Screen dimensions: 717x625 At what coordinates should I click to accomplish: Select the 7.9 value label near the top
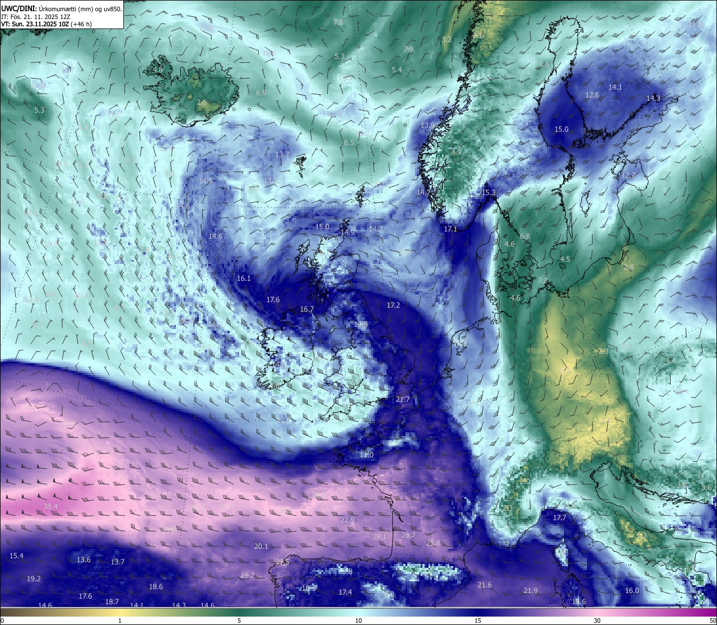pyautogui.click(x=408, y=49)
